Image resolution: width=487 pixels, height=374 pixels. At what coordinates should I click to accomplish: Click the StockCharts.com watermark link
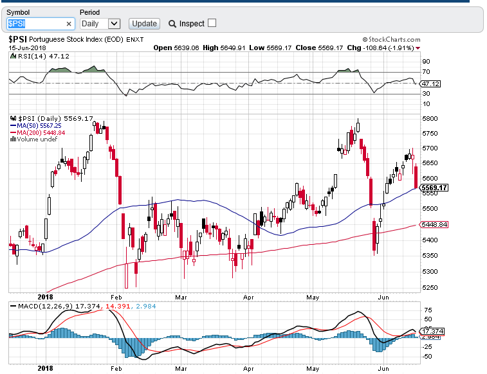(x=391, y=39)
